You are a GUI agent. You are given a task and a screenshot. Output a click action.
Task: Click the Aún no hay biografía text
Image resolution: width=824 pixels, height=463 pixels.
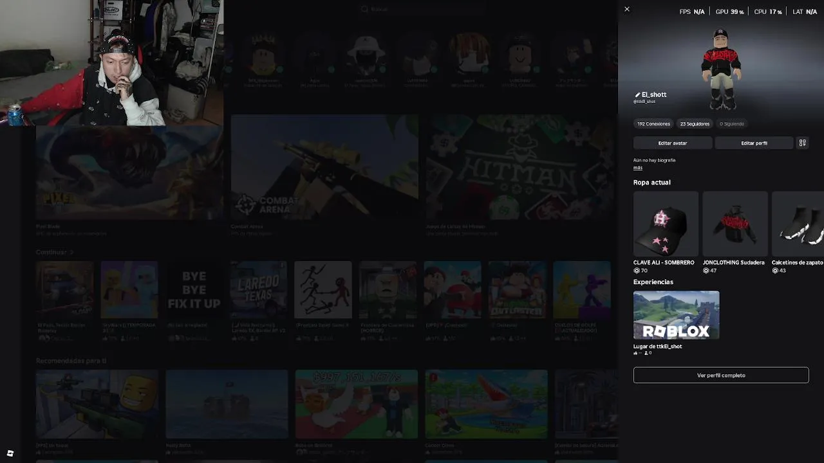(x=654, y=160)
